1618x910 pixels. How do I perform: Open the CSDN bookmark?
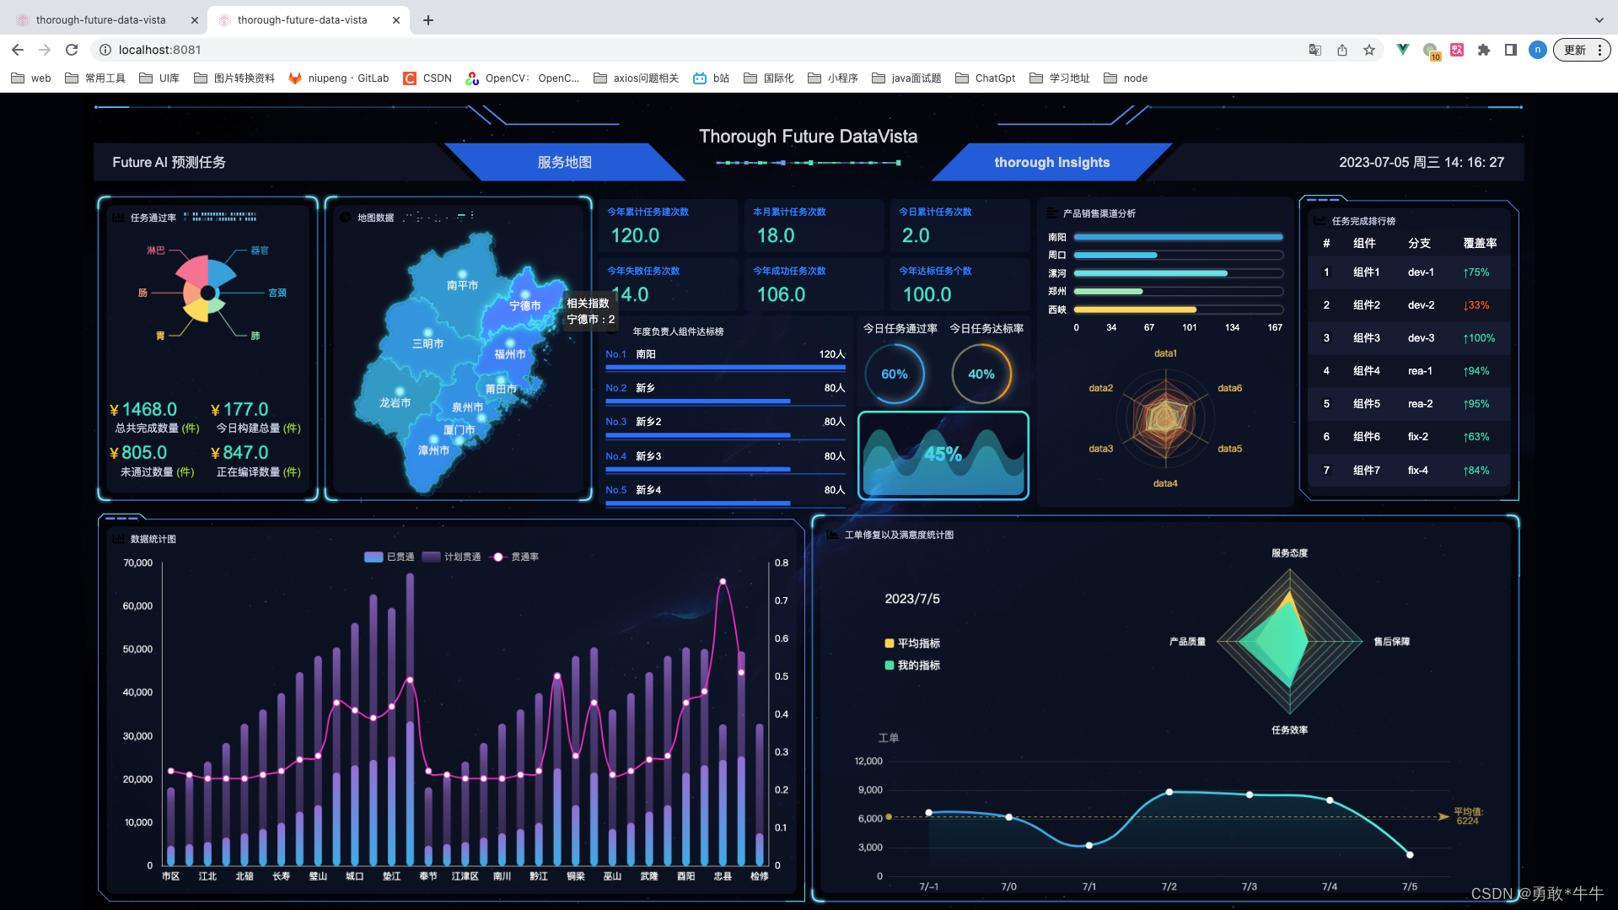[427, 78]
